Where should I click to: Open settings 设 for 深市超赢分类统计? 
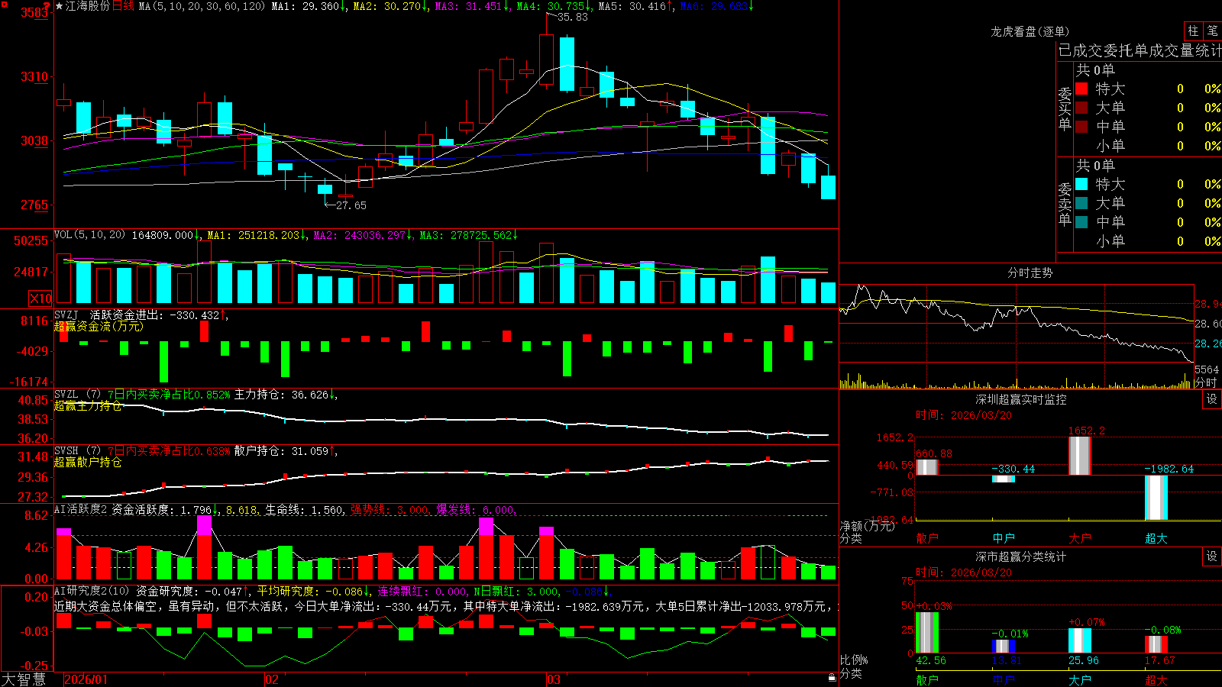1212,556
